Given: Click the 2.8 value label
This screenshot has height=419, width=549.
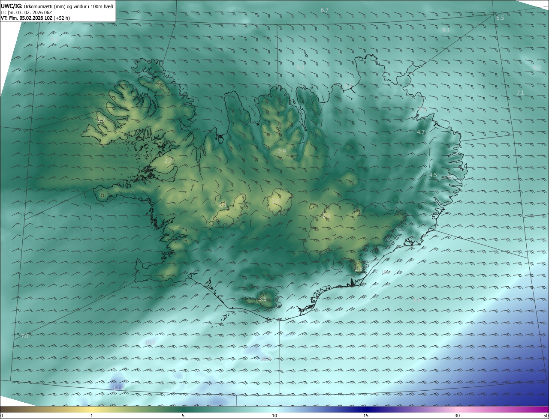Looking at the screenshot, I should pos(359,269).
